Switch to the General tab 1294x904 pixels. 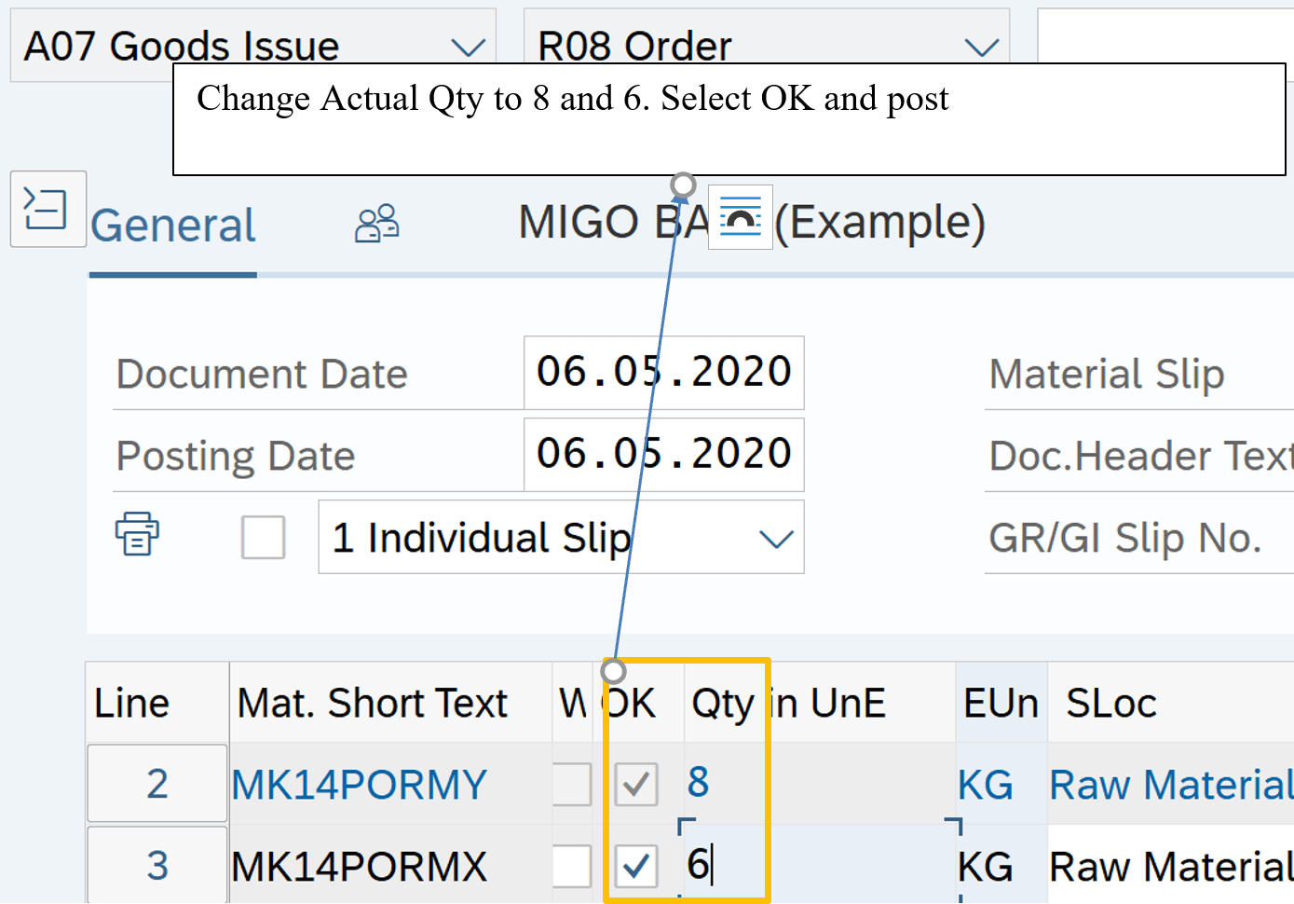173,226
